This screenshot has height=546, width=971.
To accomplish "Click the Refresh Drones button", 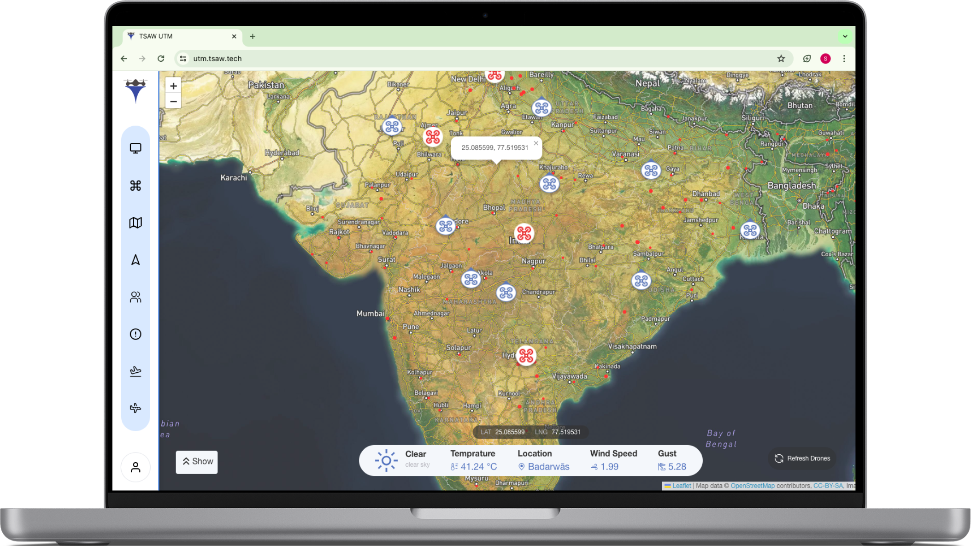I will point(802,458).
